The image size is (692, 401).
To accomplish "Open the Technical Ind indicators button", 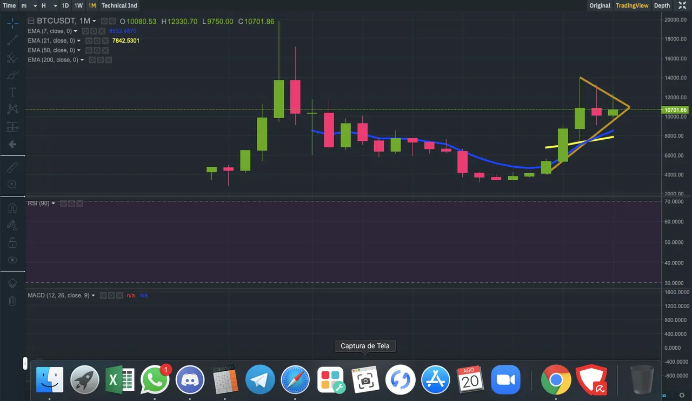I will tap(119, 5).
